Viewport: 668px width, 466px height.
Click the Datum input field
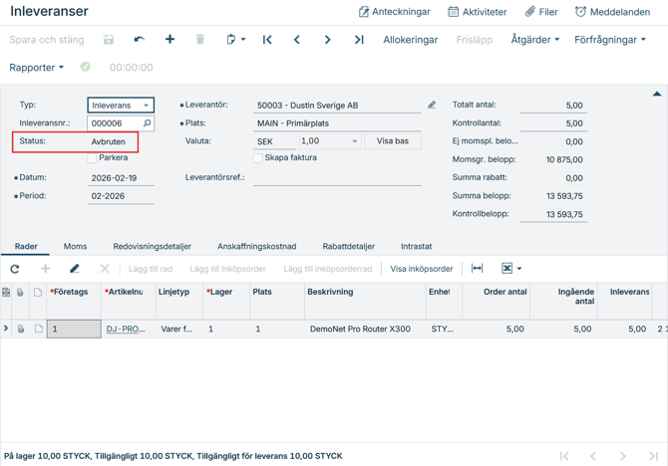point(120,178)
